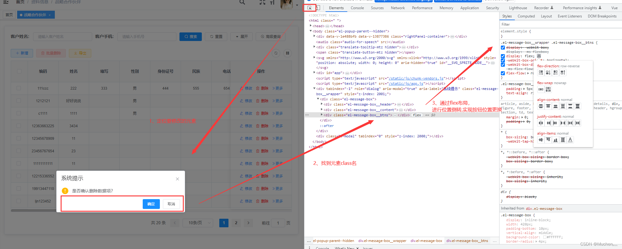The height and width of the screenshot is (249, 622).
Task: Click the 搜索 search button
Action: (191, 37)
